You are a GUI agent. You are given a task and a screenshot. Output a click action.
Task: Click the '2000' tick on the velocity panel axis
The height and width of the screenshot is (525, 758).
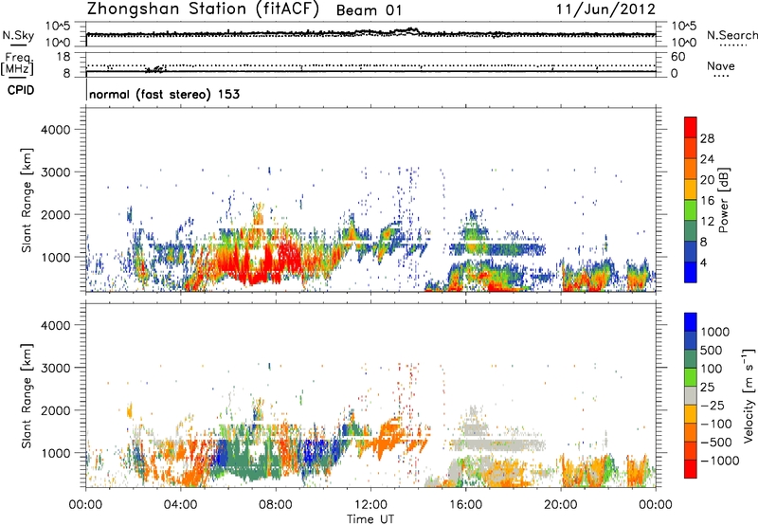(55, 410)
